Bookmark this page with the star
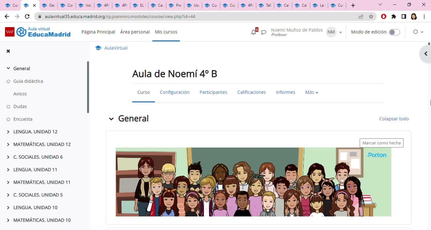 (x=371, y=17)
